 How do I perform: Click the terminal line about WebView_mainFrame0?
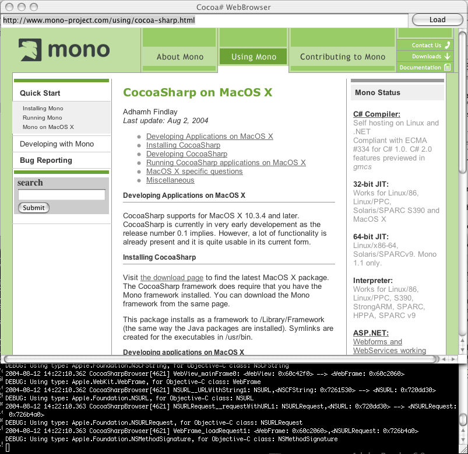coord(205,373)
